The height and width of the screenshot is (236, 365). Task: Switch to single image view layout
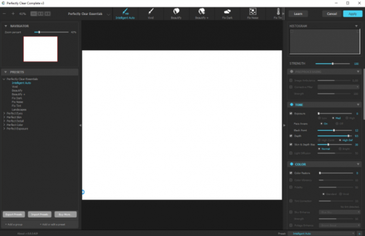point(34,14)
